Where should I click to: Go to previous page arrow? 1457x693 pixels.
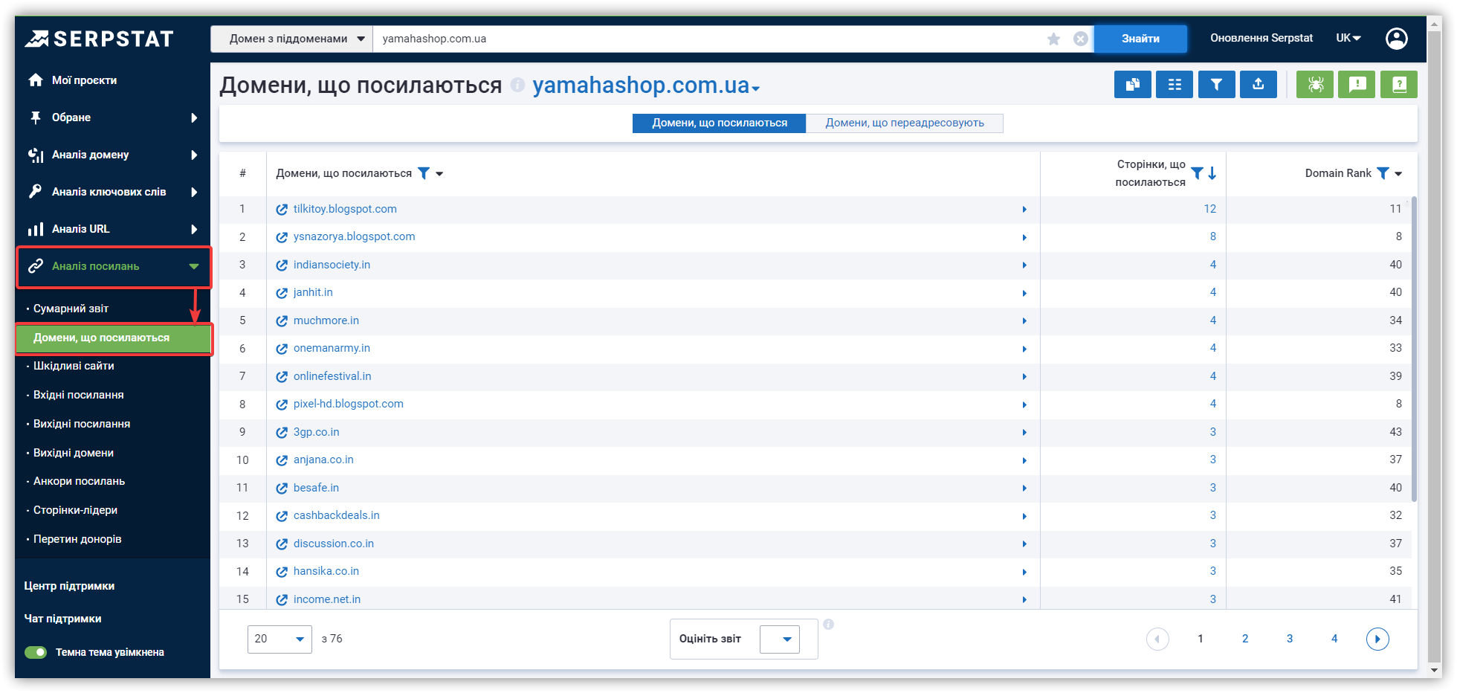[x=1157, y=639]
